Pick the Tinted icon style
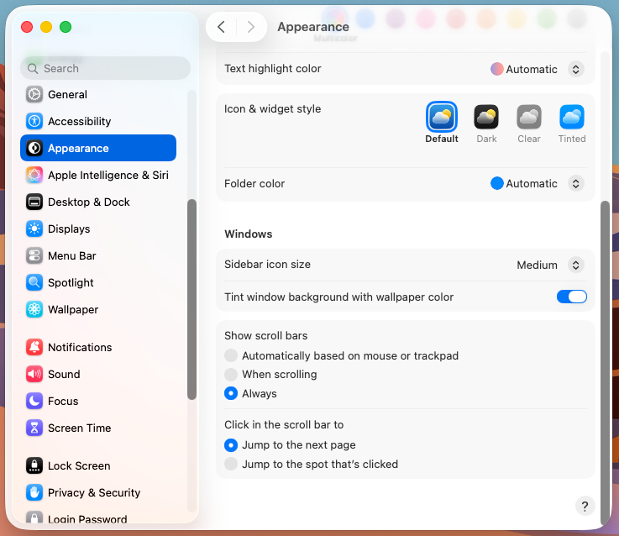 click(572, 117)
